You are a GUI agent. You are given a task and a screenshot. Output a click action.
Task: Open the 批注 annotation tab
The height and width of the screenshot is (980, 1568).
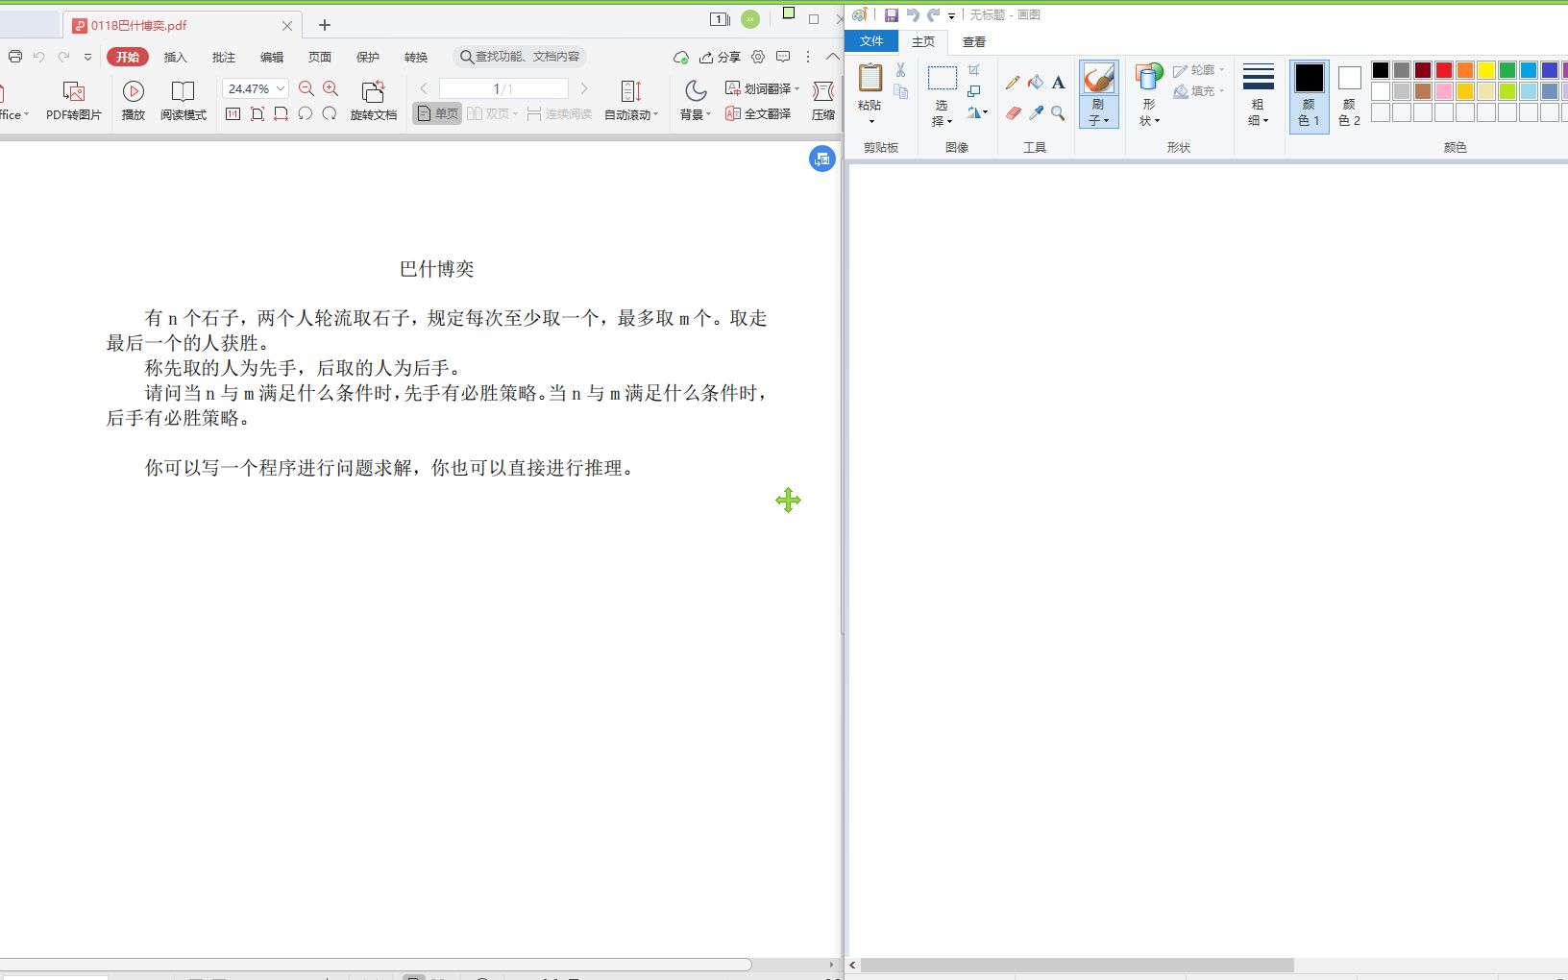pos(224,57)
